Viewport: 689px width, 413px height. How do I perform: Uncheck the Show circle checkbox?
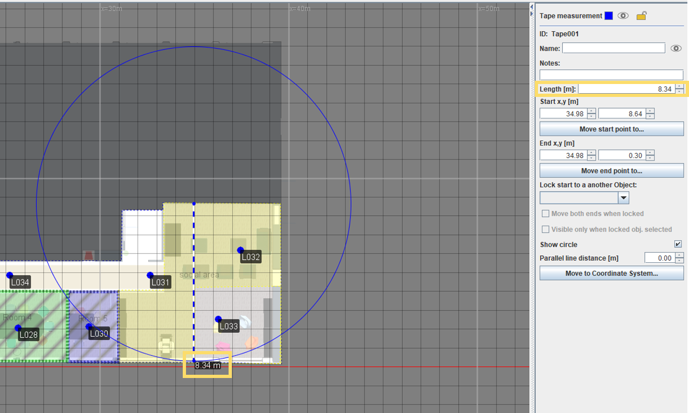678,244
